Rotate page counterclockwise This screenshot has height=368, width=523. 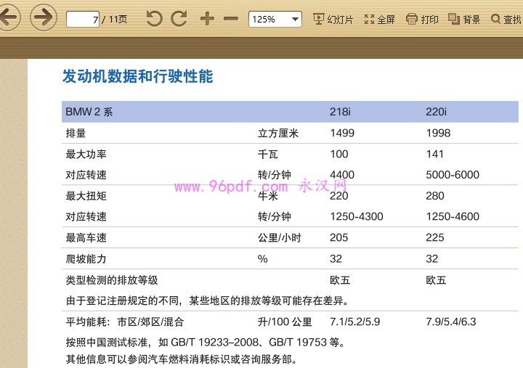pos(154,19)
